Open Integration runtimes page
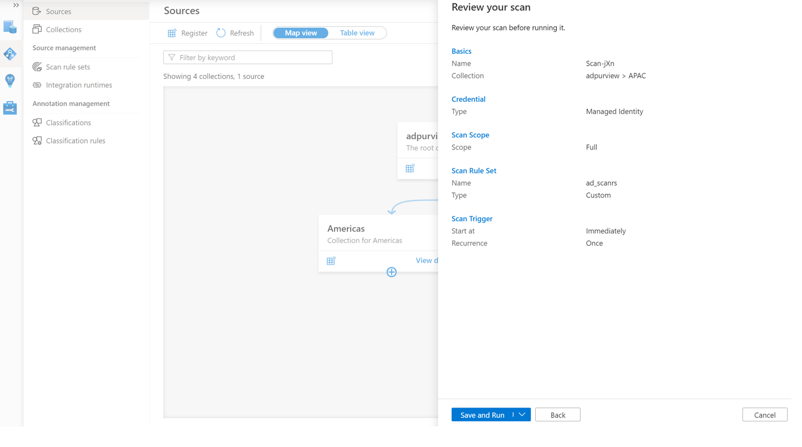Viewport: 802px width, 447px height. tap(79, 85)
